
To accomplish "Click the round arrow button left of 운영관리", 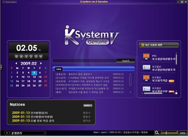I will (7, 133).
